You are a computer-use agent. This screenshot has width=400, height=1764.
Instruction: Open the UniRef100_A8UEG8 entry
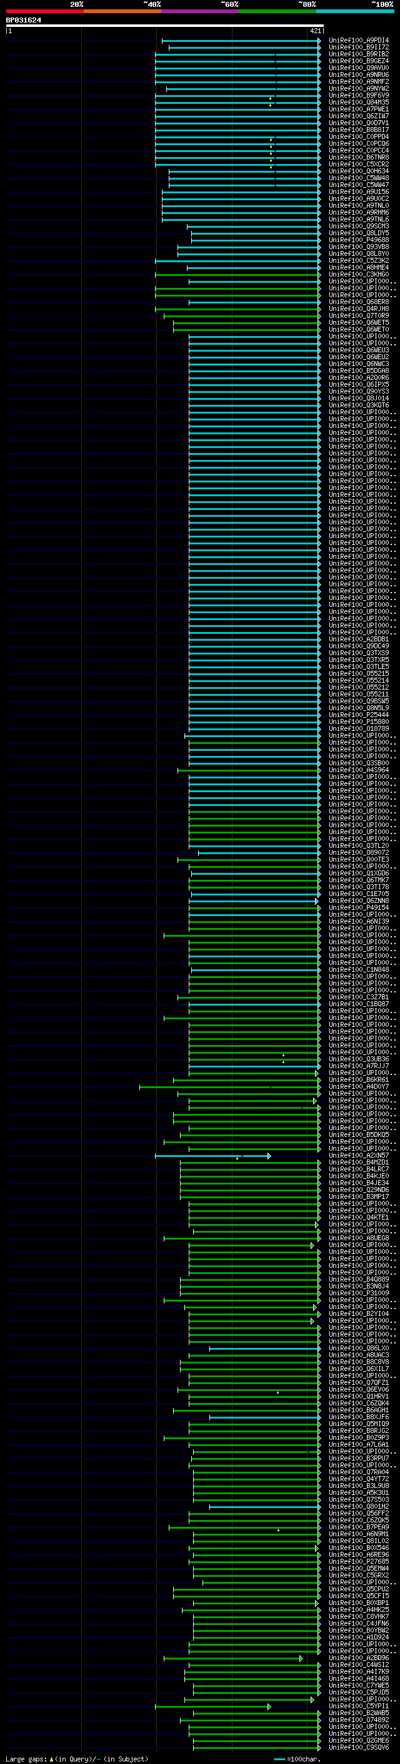(358, 1238)
